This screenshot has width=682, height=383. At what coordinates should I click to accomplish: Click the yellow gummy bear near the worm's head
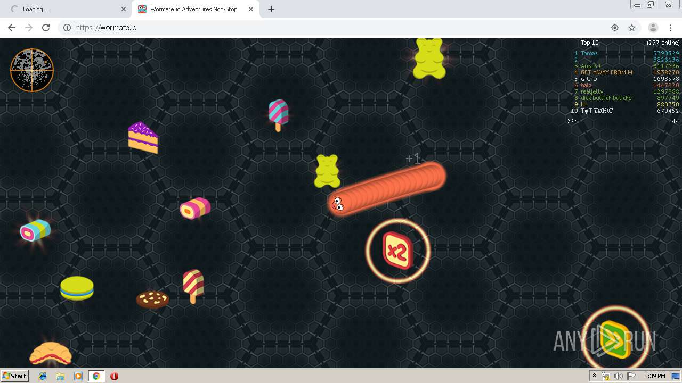pyautogui.click(x=327, y=171)
